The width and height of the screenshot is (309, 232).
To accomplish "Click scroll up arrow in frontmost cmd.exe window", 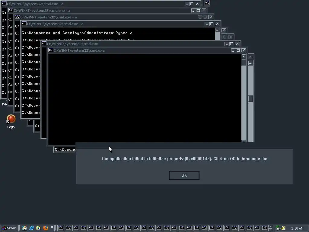I will [x=244, y=56].
